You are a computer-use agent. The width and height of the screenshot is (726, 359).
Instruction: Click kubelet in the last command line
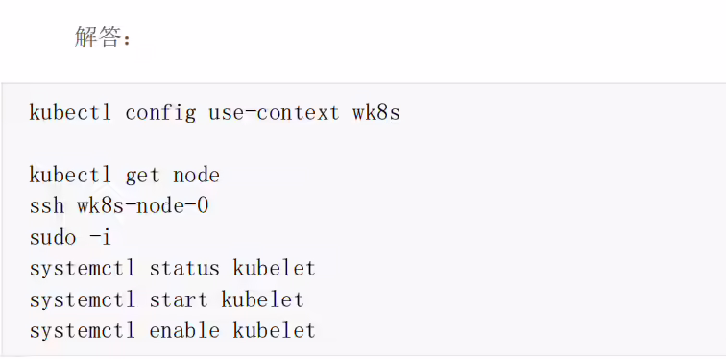(x=274, y=331)
